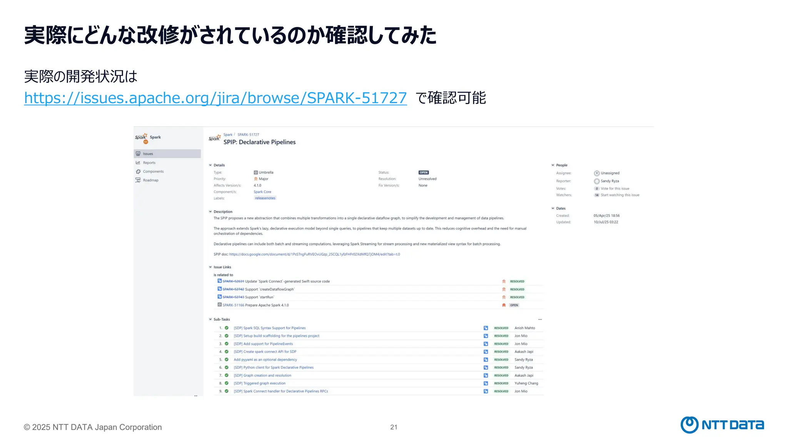Click the OPEN status badge in Details
The image size is (788, 443).
pos(424,172)
